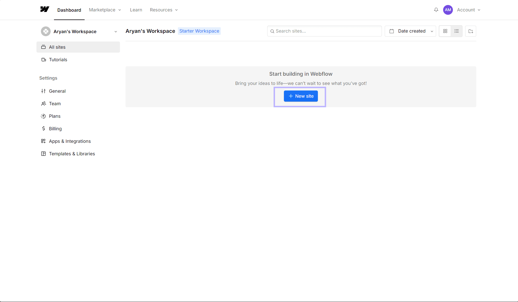
Task: Select All sites in sidebar
Action: pos(78,47)
